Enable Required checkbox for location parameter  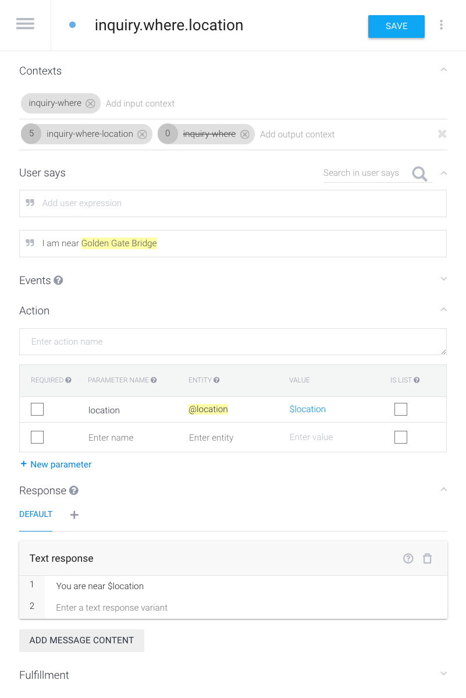tap(37, 409)
